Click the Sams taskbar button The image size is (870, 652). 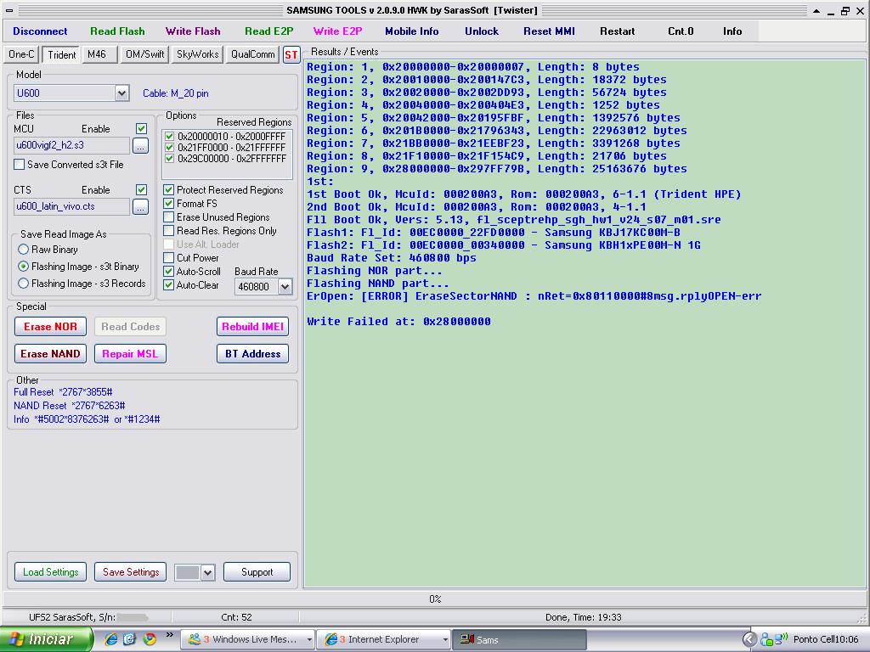coord(519,640)
